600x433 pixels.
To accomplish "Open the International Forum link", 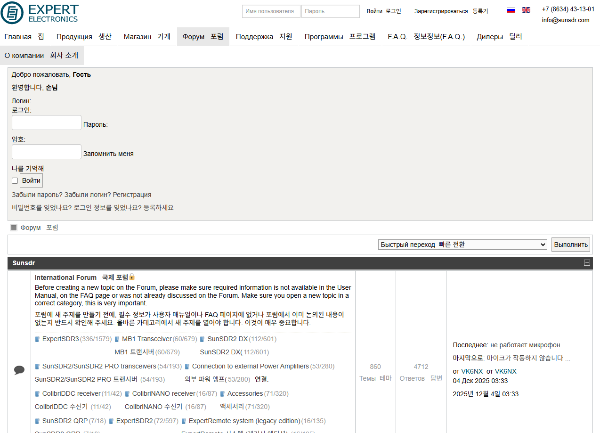I will coord(65,278).
